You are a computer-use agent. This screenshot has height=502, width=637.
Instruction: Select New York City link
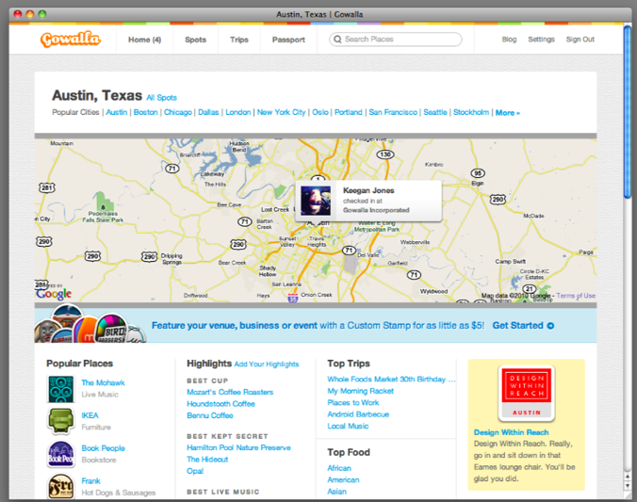281,112
